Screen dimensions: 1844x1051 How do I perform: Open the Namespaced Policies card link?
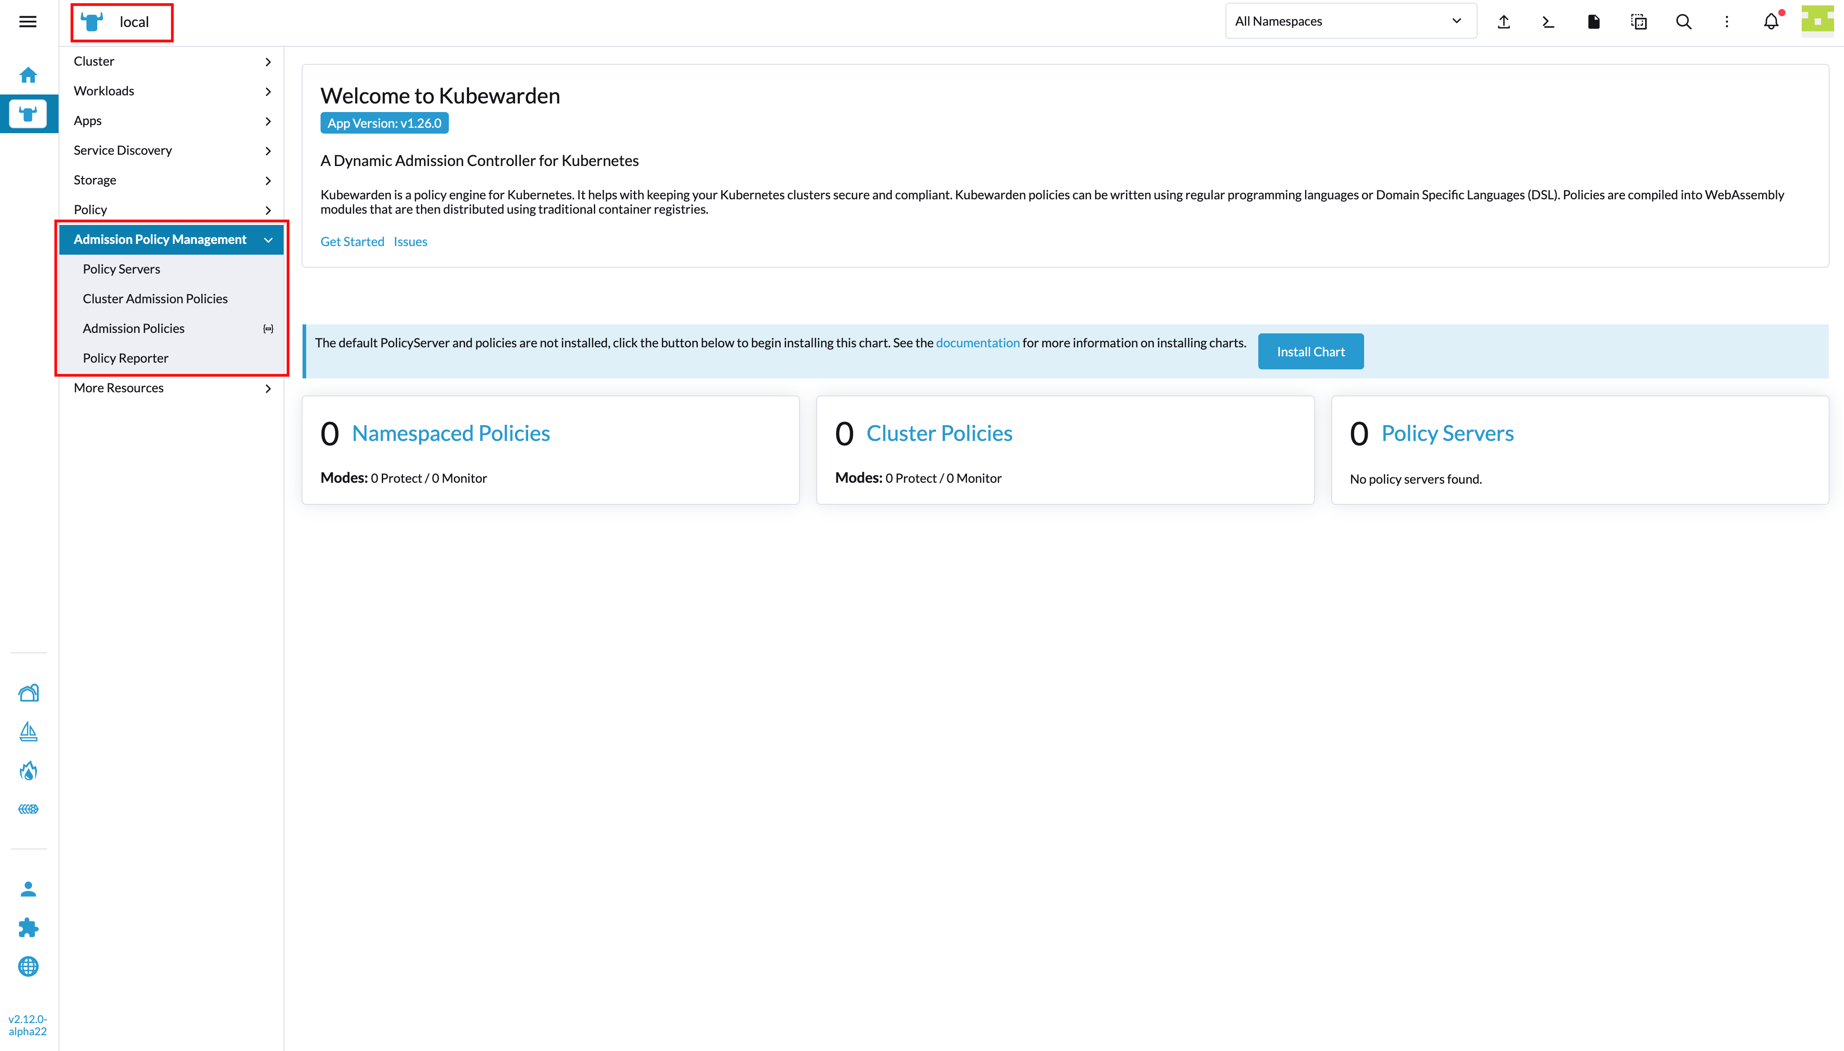pyautogui.click(x=451, y=433)
